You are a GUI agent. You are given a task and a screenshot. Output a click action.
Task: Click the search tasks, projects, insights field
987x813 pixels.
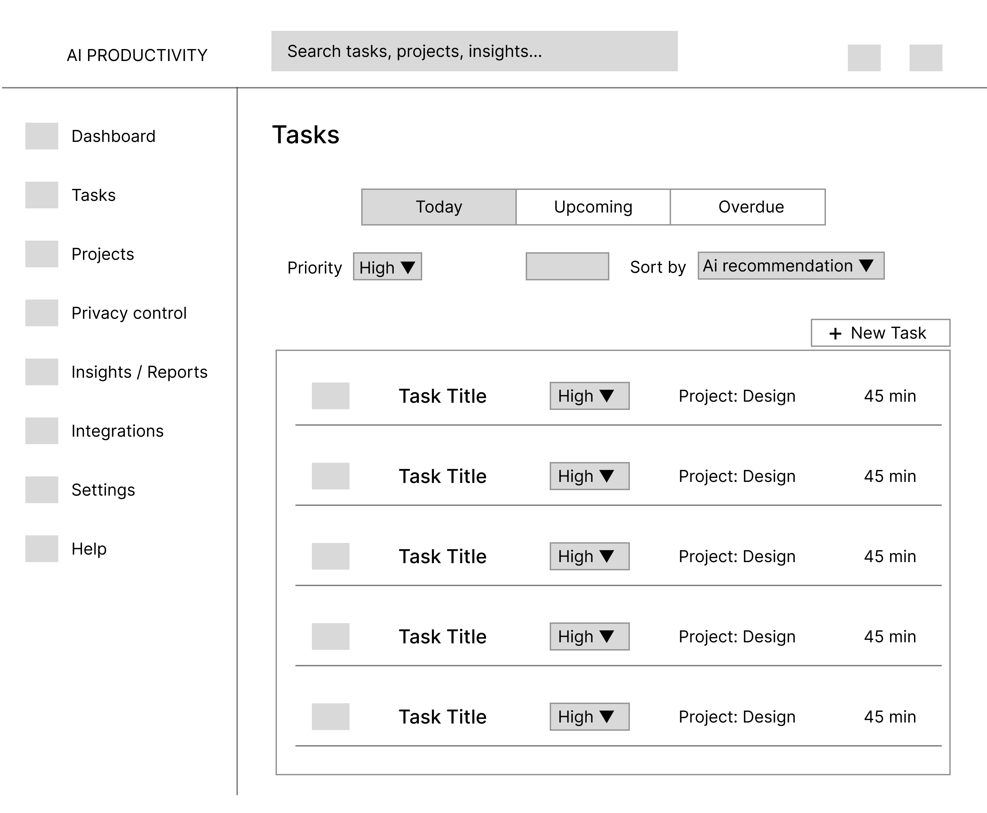[x=474, y=51]
